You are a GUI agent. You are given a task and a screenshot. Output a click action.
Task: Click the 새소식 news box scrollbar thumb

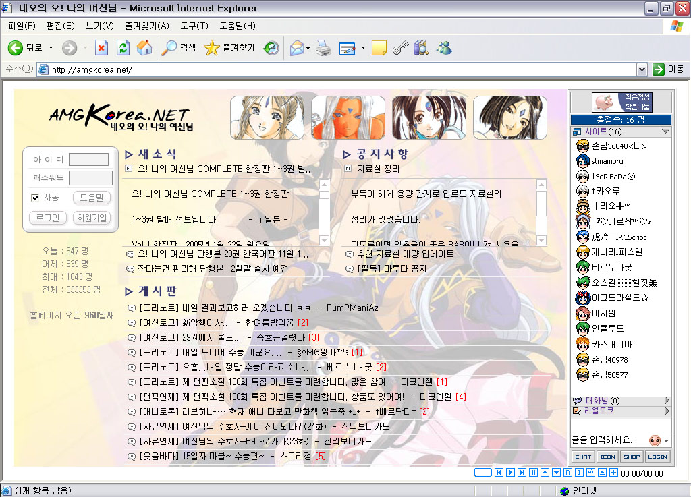coord(324,195)
